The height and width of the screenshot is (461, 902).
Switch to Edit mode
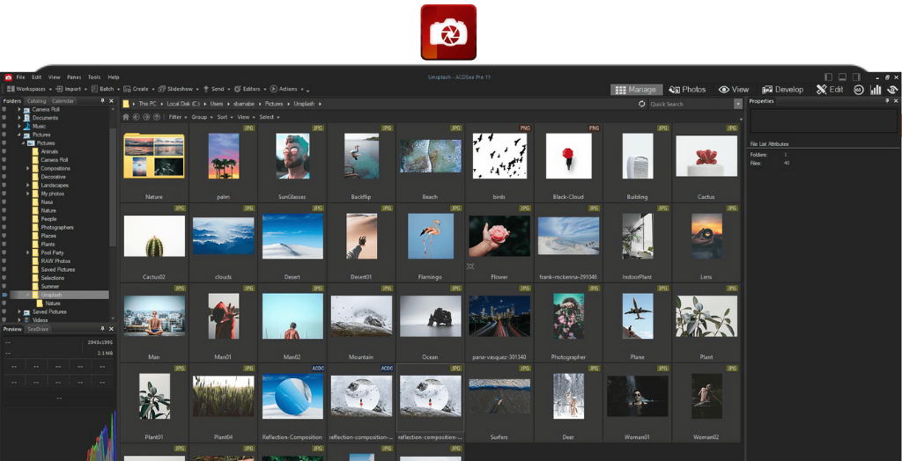coord(829,90)
